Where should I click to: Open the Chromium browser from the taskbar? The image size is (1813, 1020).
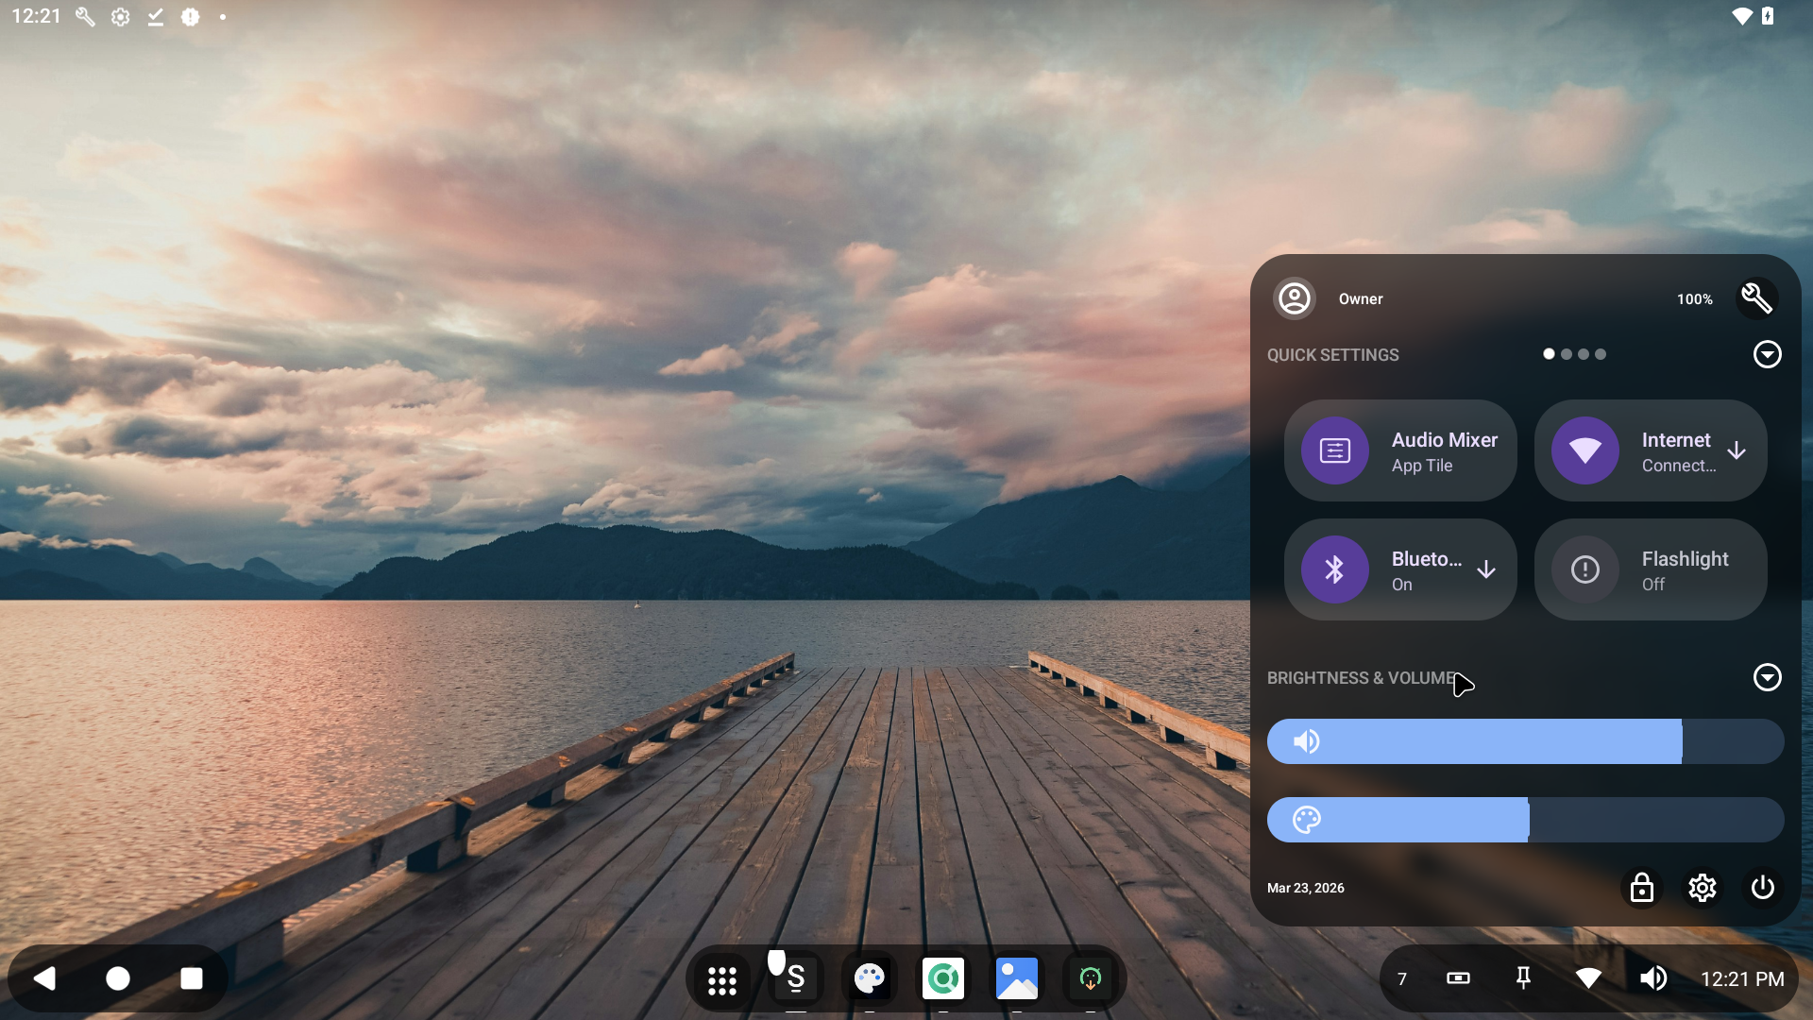943,979
